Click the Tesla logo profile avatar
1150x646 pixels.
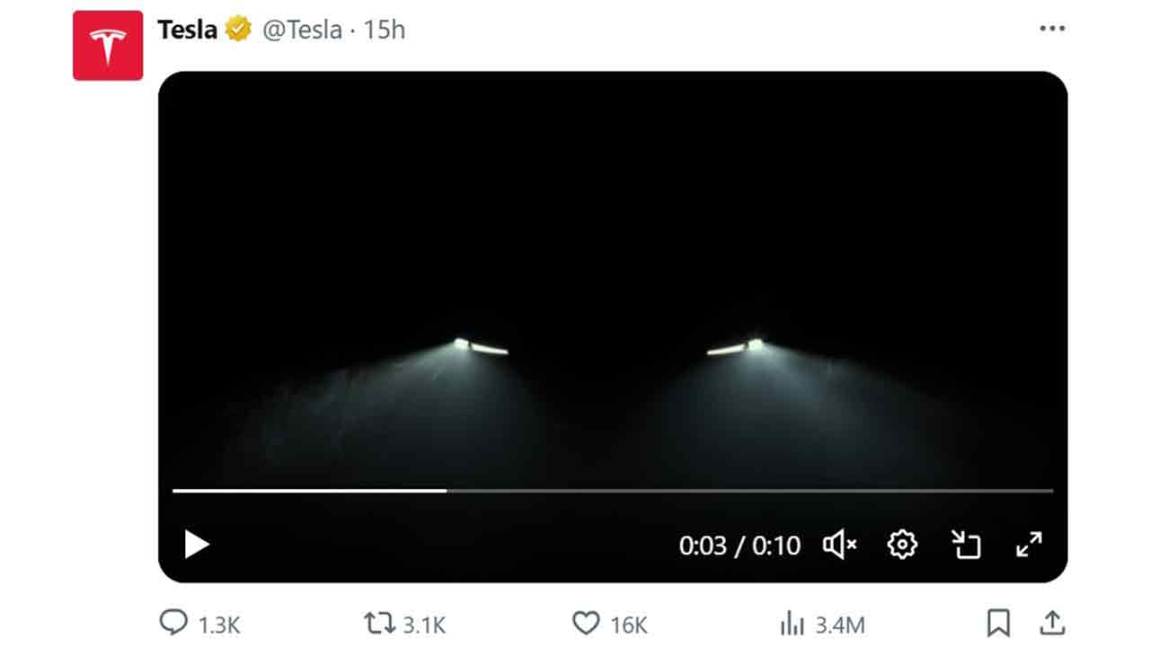tap(108, 46)
